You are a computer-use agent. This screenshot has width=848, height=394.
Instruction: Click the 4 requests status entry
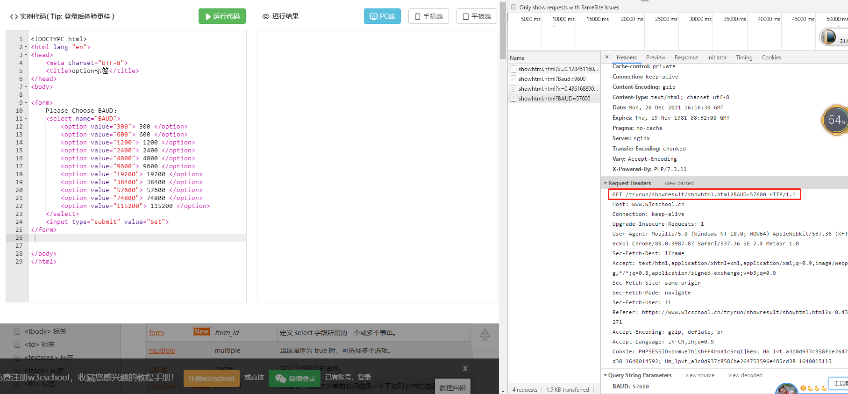(525, 390)
